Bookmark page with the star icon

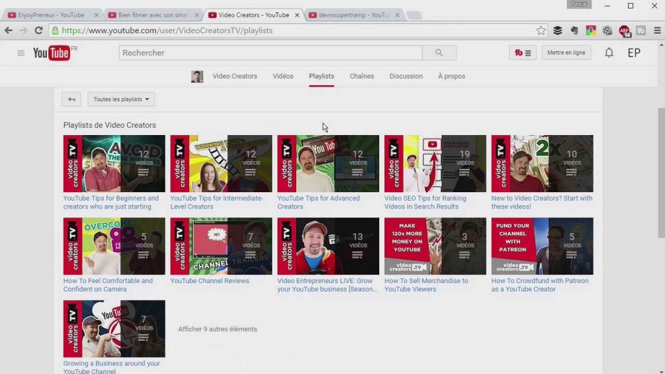pos(541,31)
